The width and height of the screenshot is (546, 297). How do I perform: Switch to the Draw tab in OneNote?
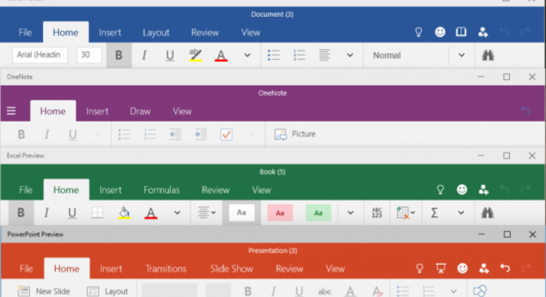pyautogui.click(x=140, y=111)
